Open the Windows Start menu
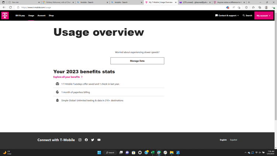The height and width of the screenshot is (156, 277). coord(99,152)
